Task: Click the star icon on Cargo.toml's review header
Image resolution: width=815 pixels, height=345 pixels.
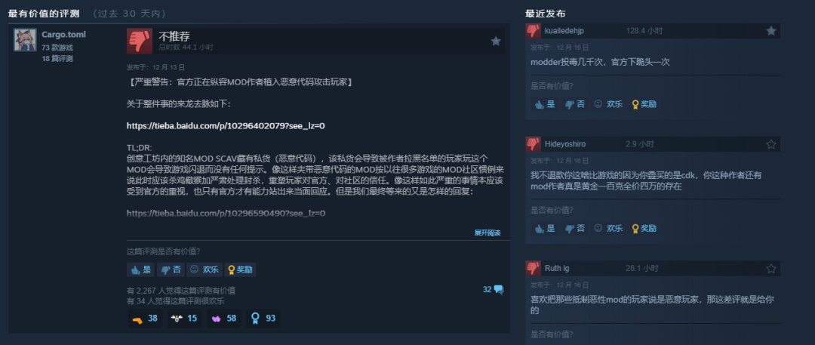Action: pos(496,41)
